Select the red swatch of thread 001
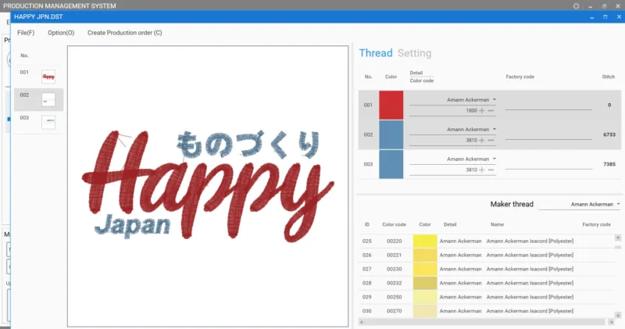This screenshot has width=625, height=329. pyautogui.click(x=391, y=105)
